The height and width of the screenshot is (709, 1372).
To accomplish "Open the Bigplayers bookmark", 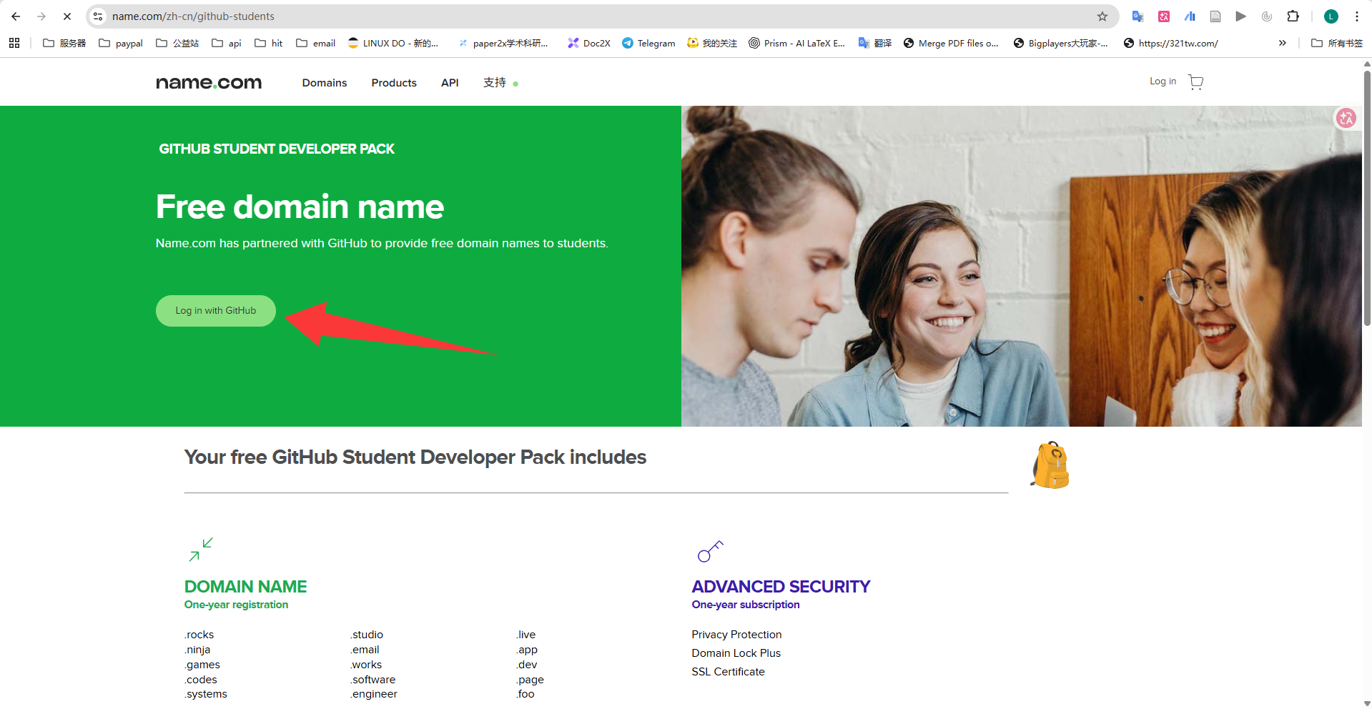I will [1061, 43].
